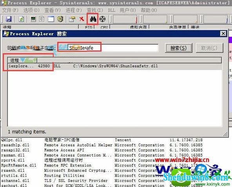This screenshot has height=187, width=232.
Task: Open the Properties toolbar icon
Action: pyautogui.click(x=72, y=19)
